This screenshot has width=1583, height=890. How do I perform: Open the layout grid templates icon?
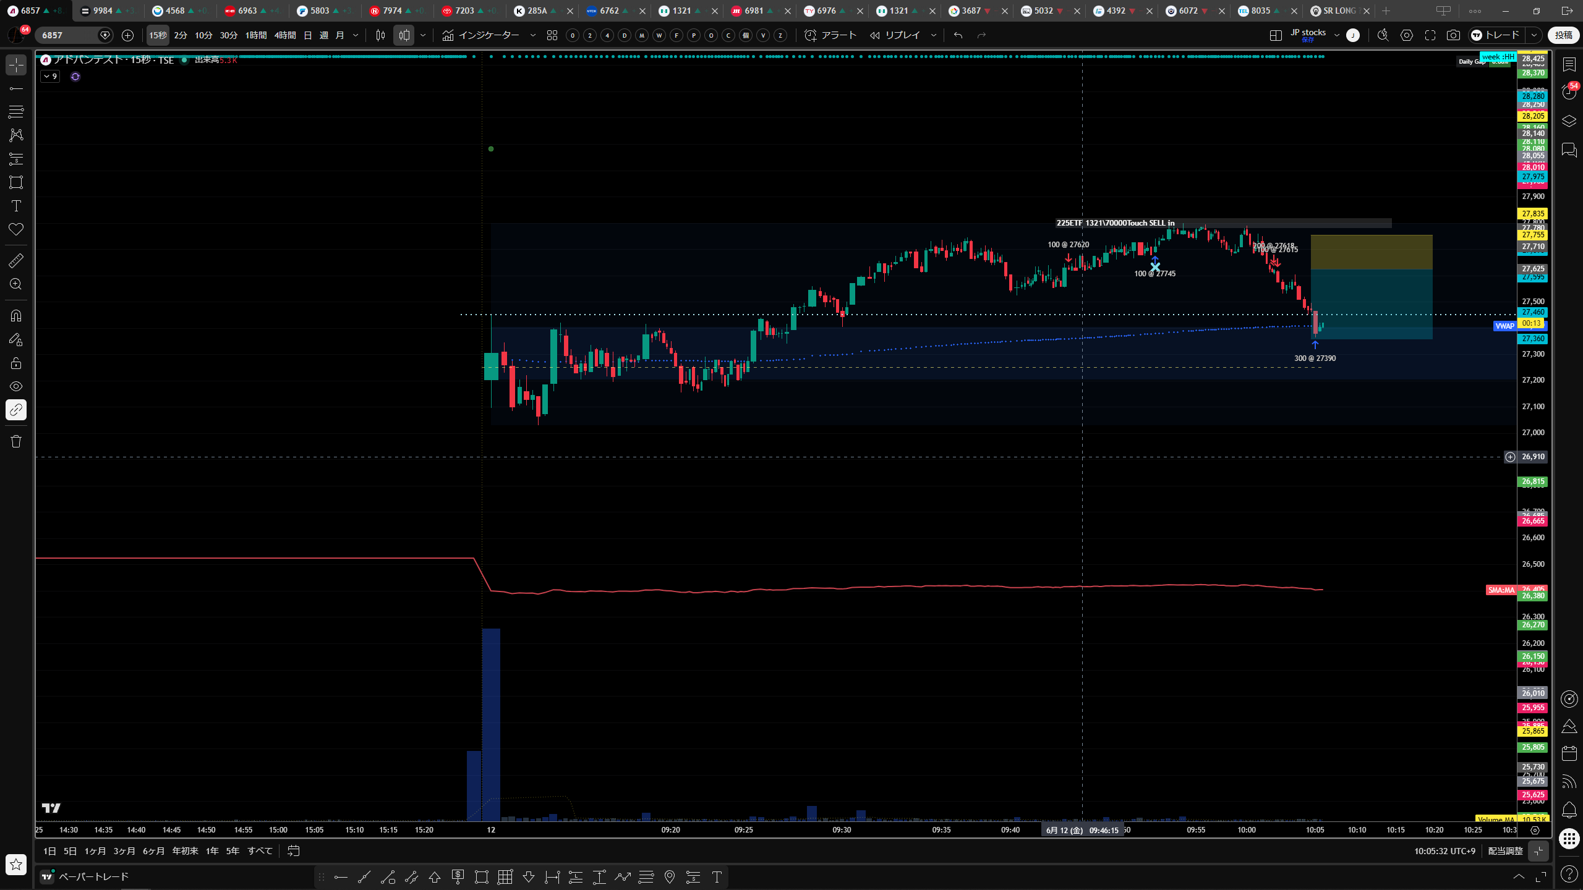[552, 35]
